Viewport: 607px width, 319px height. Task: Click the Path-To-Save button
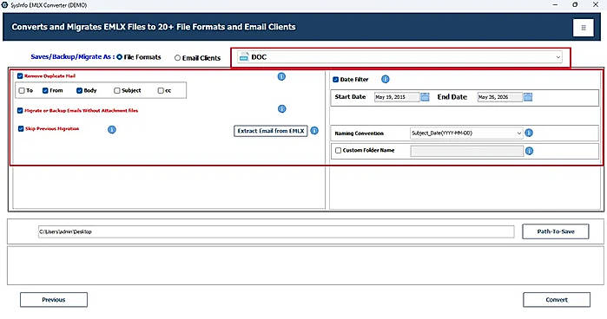556,231
